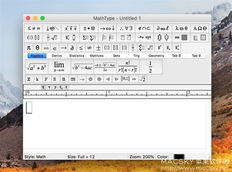Open the matrix templates palette
Viewport: 232px width, 172px height.
181,37
